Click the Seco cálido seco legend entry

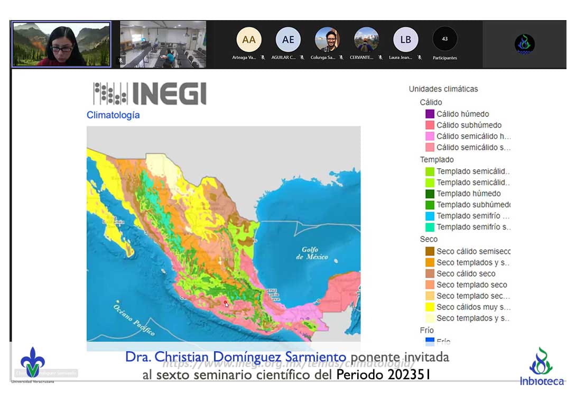[x=466, y=273]
